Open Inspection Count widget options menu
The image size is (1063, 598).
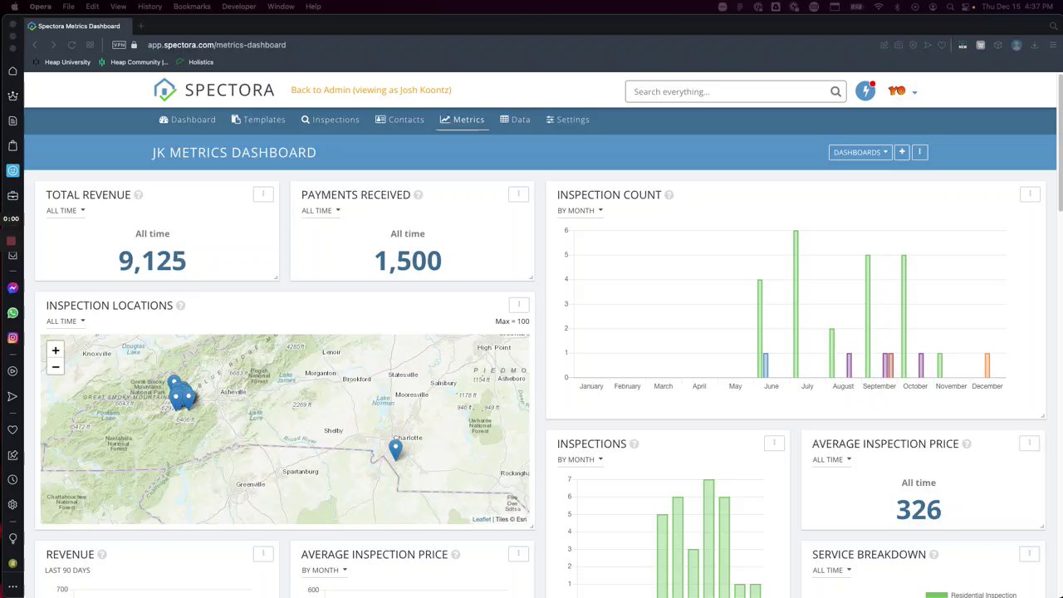1030,194
